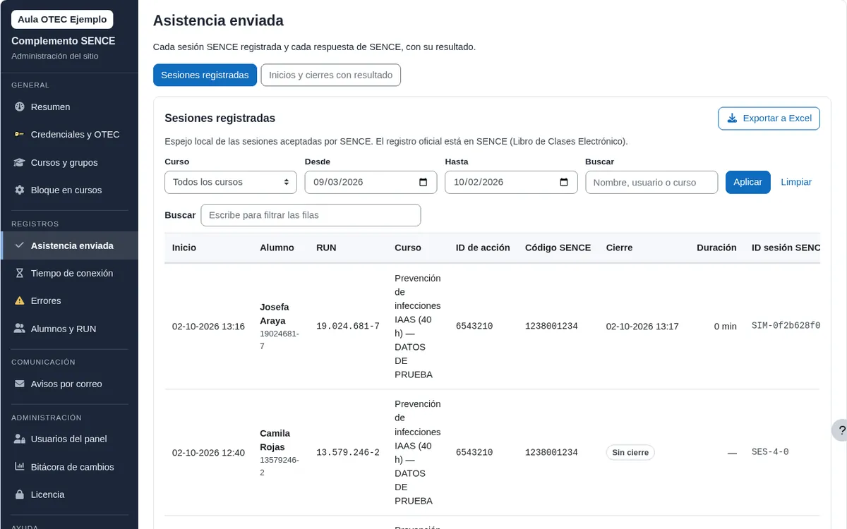Click start time 02-10-2026 12:40
The width and height of the screenshot is (847, 529).
tap(208, 452)
